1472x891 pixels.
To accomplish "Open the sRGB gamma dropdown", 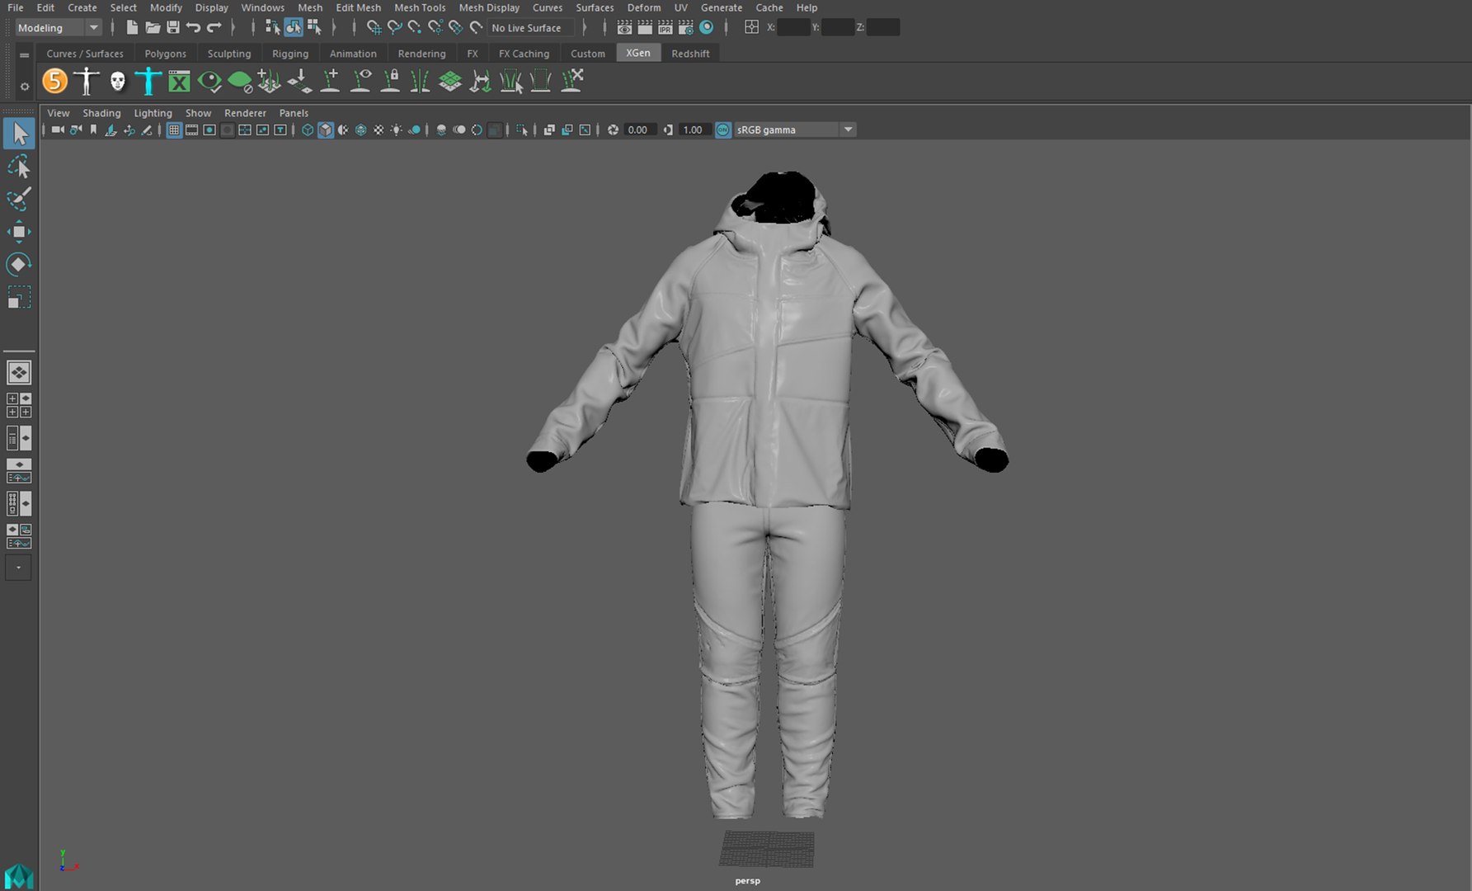I will click(x=794, y=130).
